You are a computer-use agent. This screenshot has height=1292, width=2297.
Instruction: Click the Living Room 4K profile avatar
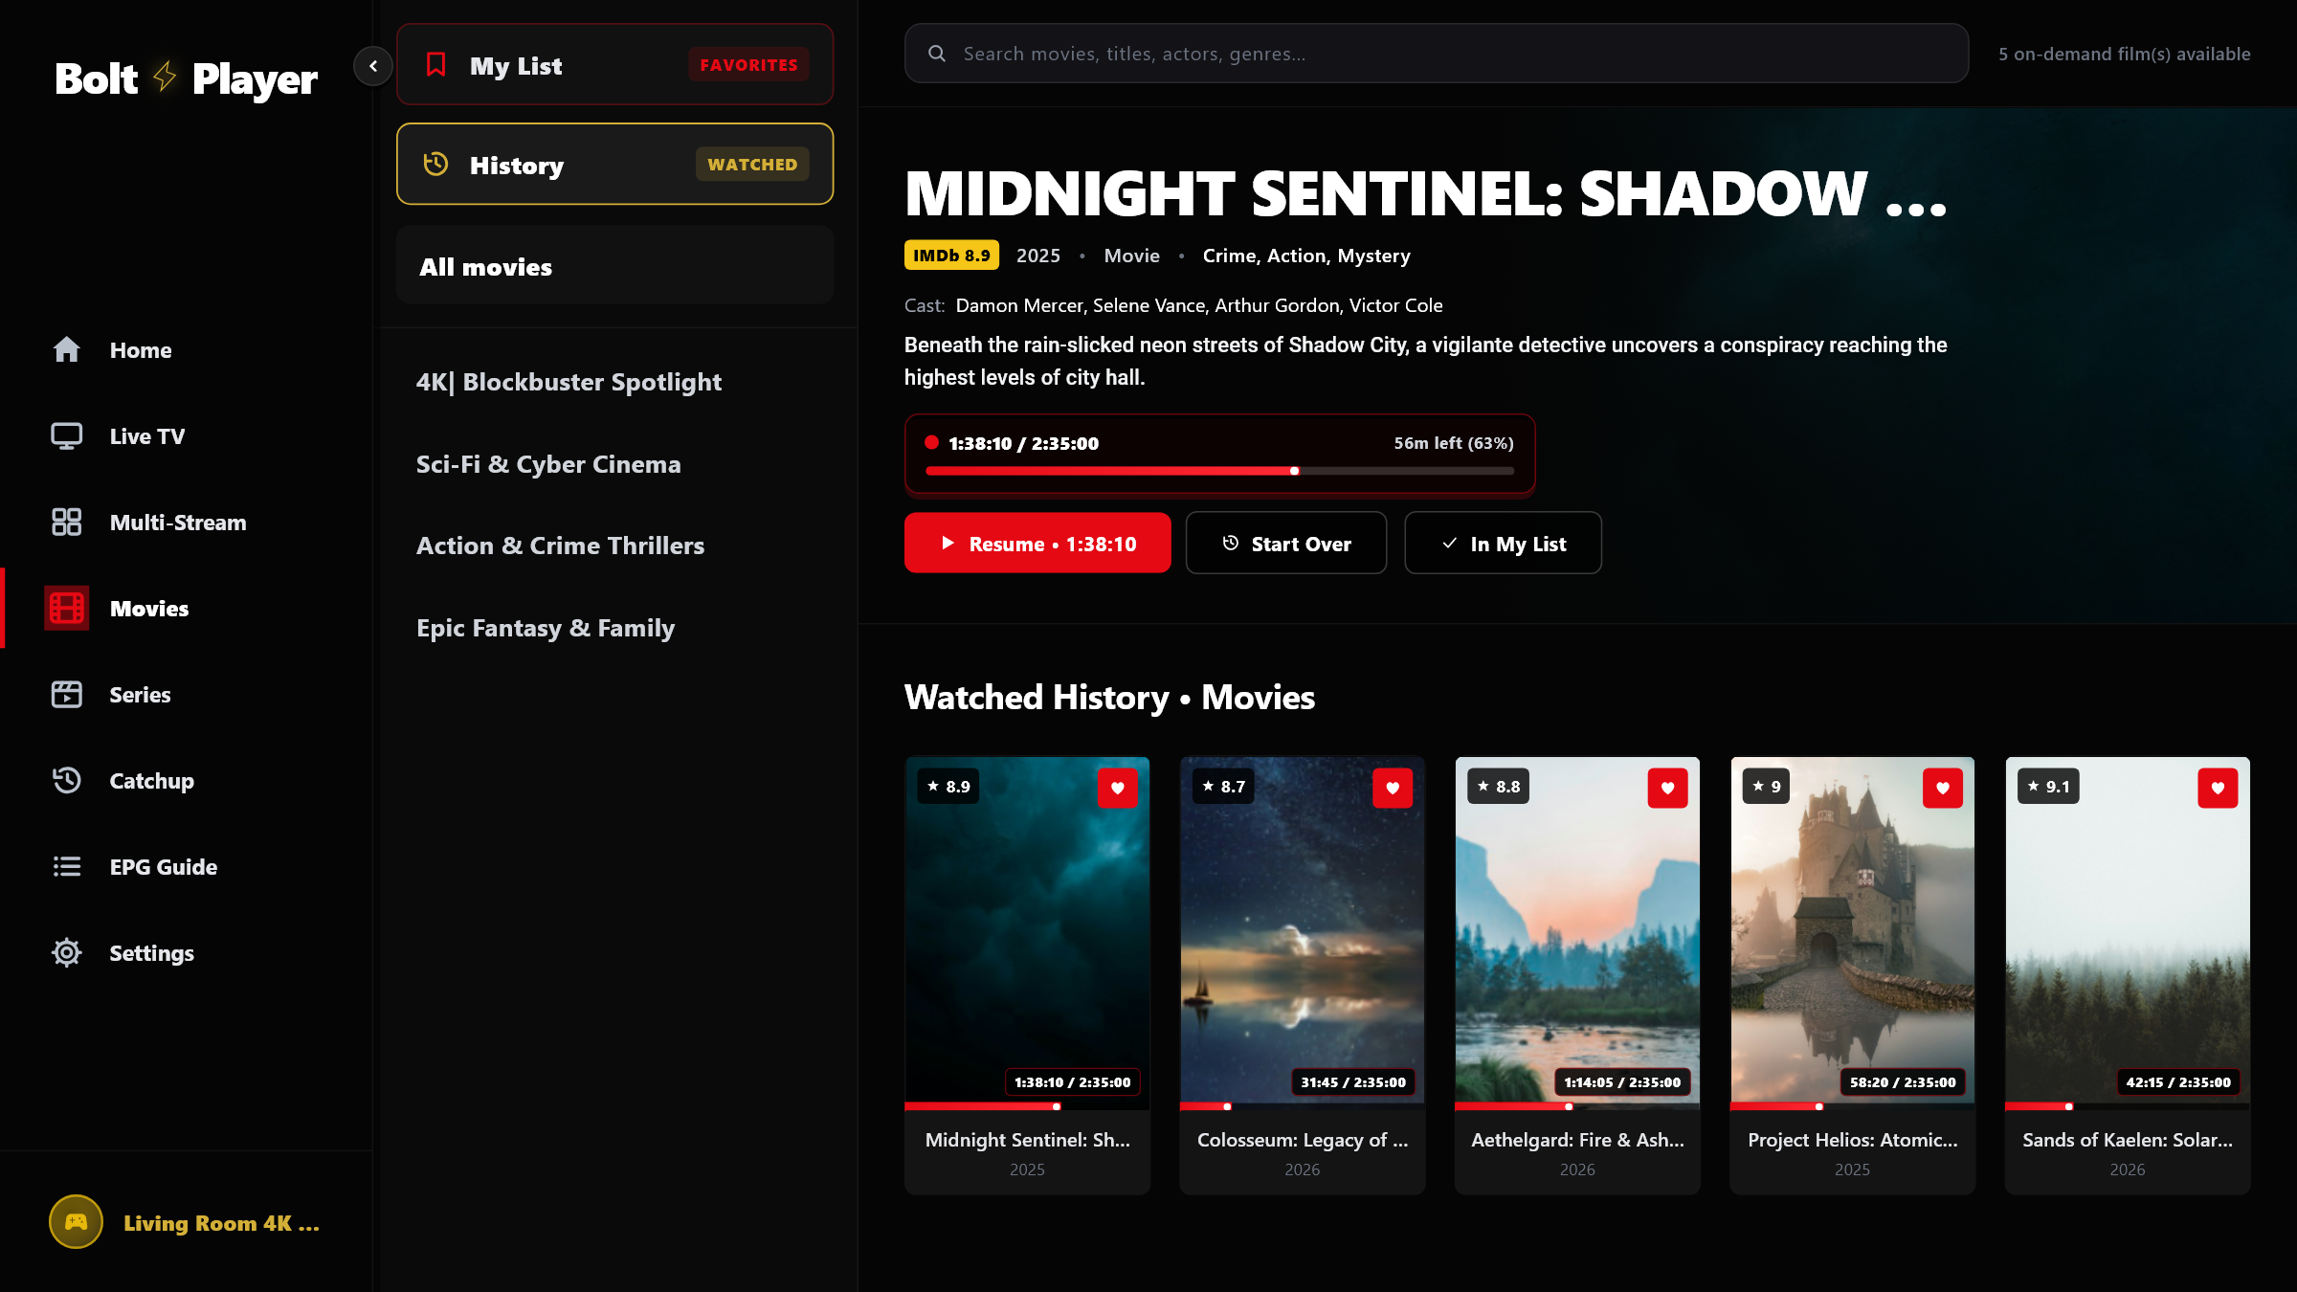(76, 1222)
